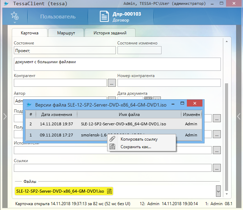This screenshot has height=210, width=243.
Task: Click the ellipsis button next to Исполнители
Action: [217, 150]
